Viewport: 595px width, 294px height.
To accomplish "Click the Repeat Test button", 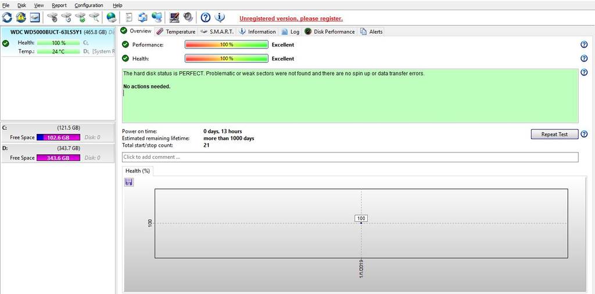I will (554, 134).
